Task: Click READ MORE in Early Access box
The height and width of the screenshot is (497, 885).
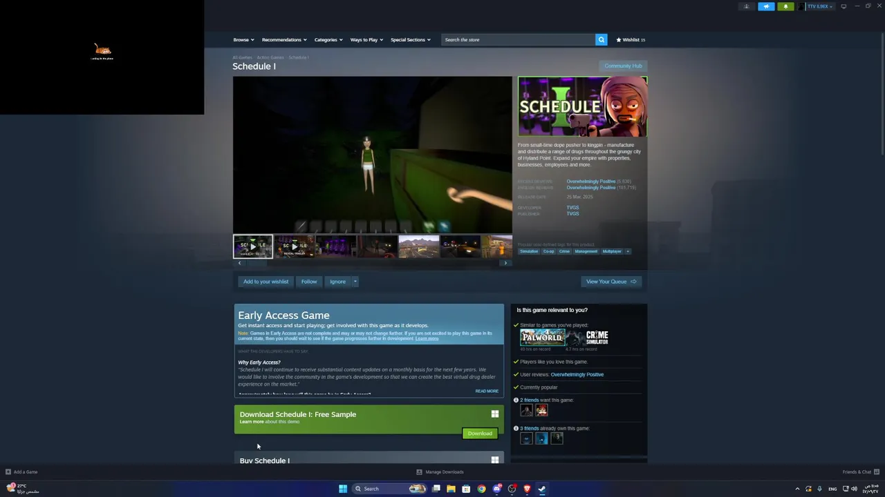Action: 487,391
